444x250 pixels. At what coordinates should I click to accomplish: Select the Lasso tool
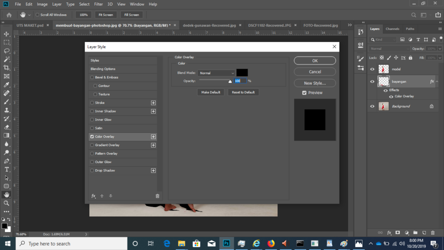pyautogui.click(x=7, y=51)
